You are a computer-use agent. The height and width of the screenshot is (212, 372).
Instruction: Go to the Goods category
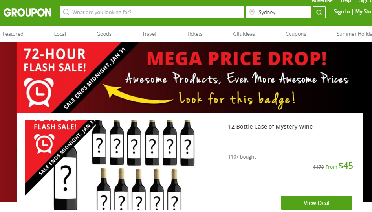point(104,34)
